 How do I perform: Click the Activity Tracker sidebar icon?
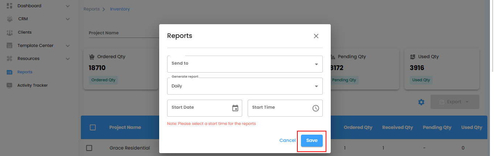tap(10, 86)
